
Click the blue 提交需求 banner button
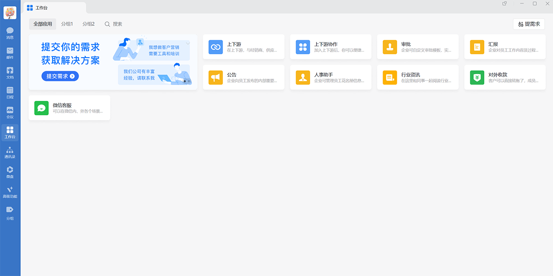60,76
